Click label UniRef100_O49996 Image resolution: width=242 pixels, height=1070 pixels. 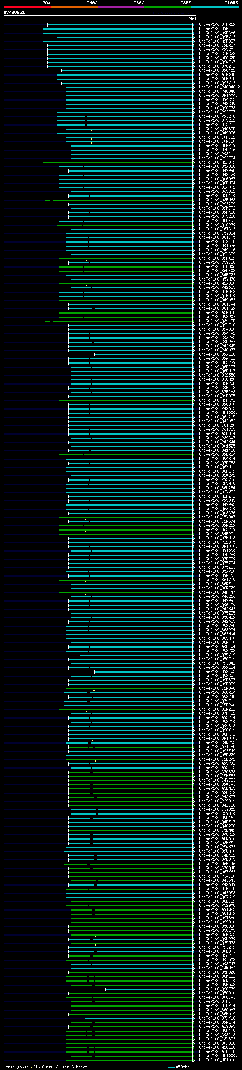click(217, 133)
